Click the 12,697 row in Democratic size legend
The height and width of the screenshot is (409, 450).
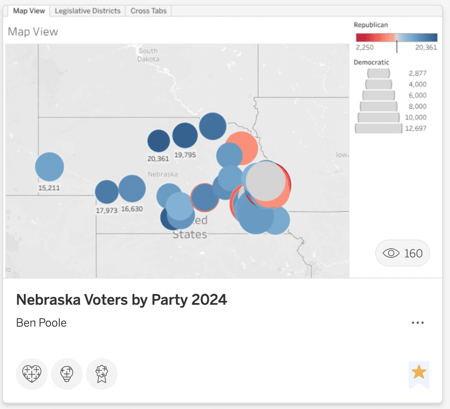pyautogui.click(x=378, y=128)
